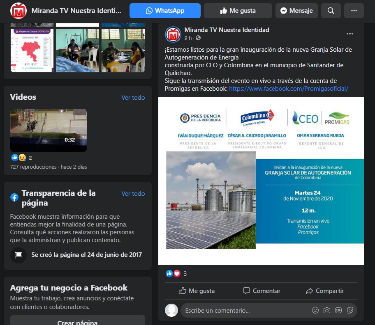Click the 727 reproducciones video stats text
Image resolution: width=375 pixels, height=325 pixels.
[x=49, y=167]
